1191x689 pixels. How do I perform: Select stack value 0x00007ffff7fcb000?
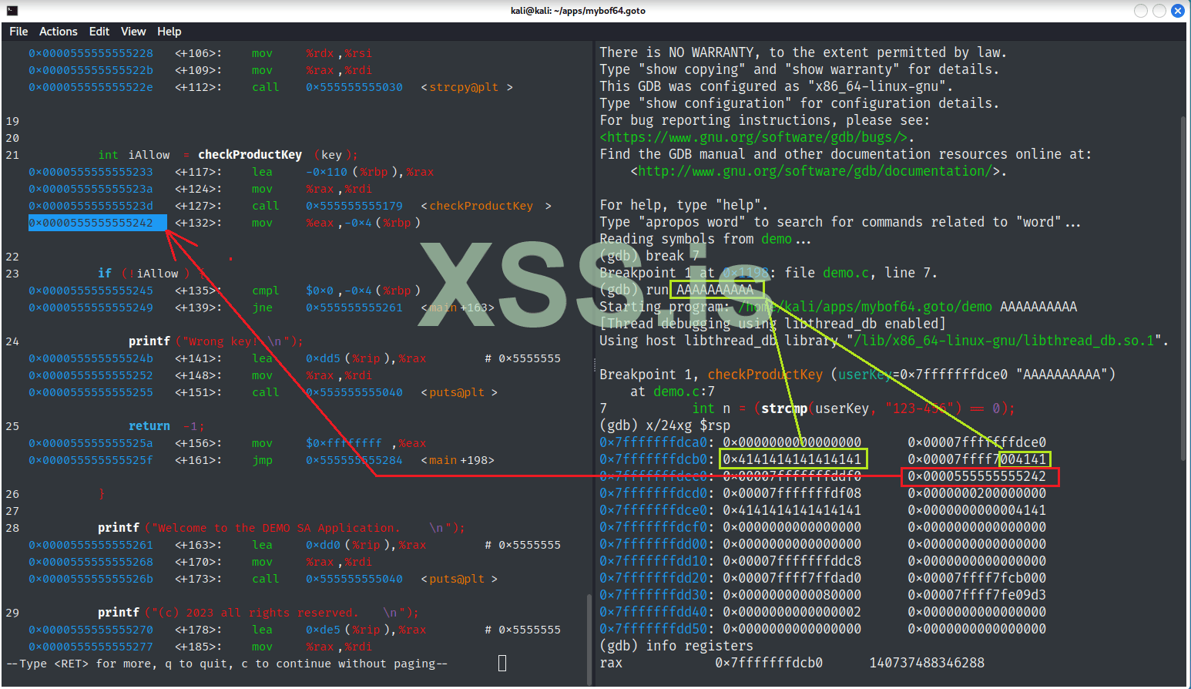click(977, 578)
